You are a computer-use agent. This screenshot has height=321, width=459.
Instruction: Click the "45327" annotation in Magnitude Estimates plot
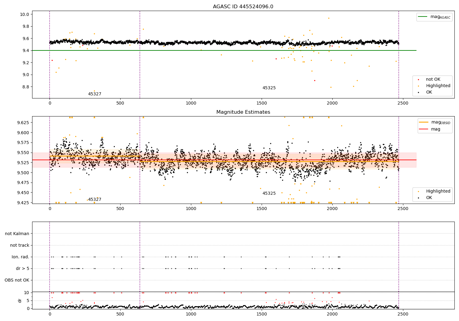coord(95,200)
